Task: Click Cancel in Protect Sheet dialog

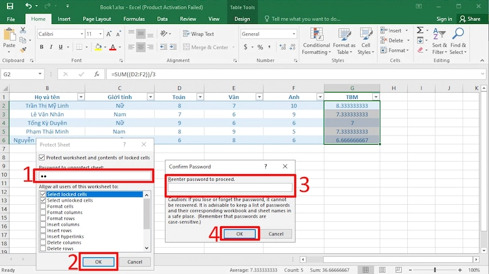Action: (x=135, y=262)
